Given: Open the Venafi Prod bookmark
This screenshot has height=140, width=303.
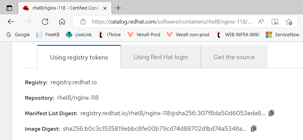Looking at the screenshot, I should click(x=144, y=35).
